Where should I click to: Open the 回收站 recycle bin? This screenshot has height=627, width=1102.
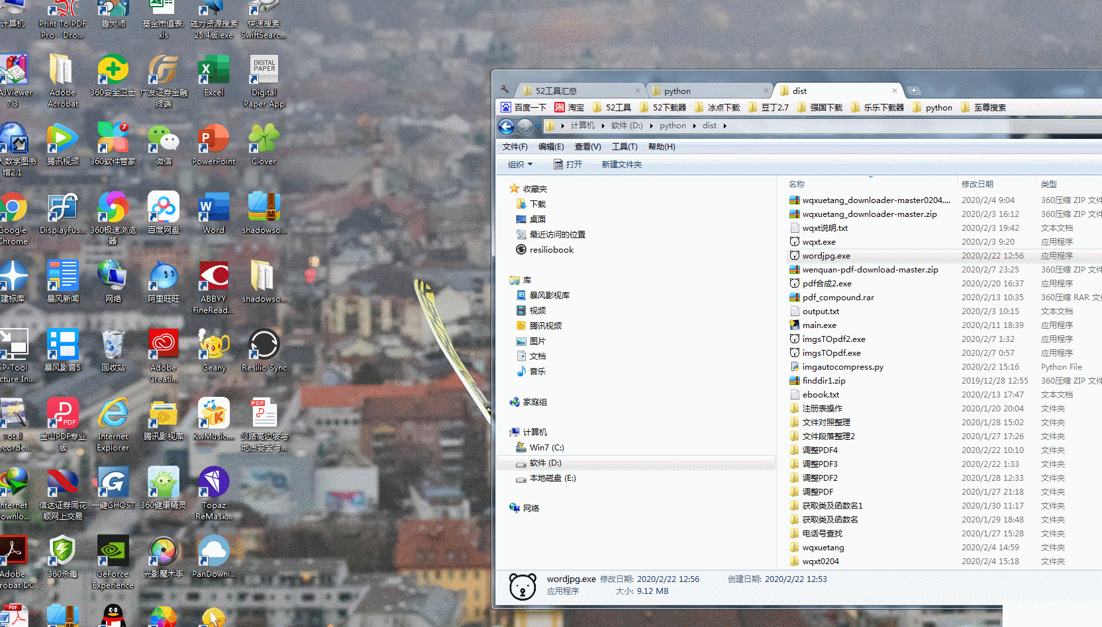(x=113, y=351)
